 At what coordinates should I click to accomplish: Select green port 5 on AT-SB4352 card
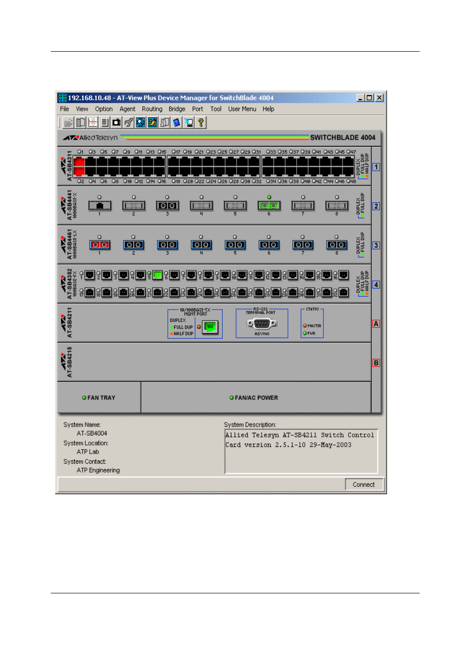click(x=157, y=275)
